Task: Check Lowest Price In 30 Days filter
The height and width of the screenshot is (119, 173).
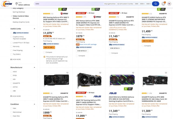Action: 11,43
